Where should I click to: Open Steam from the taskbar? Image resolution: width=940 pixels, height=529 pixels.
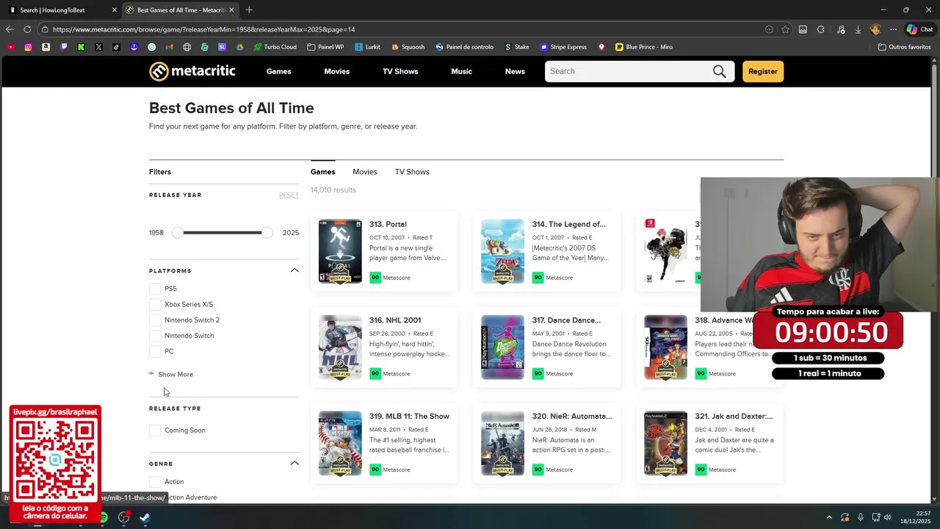(145, 517)
